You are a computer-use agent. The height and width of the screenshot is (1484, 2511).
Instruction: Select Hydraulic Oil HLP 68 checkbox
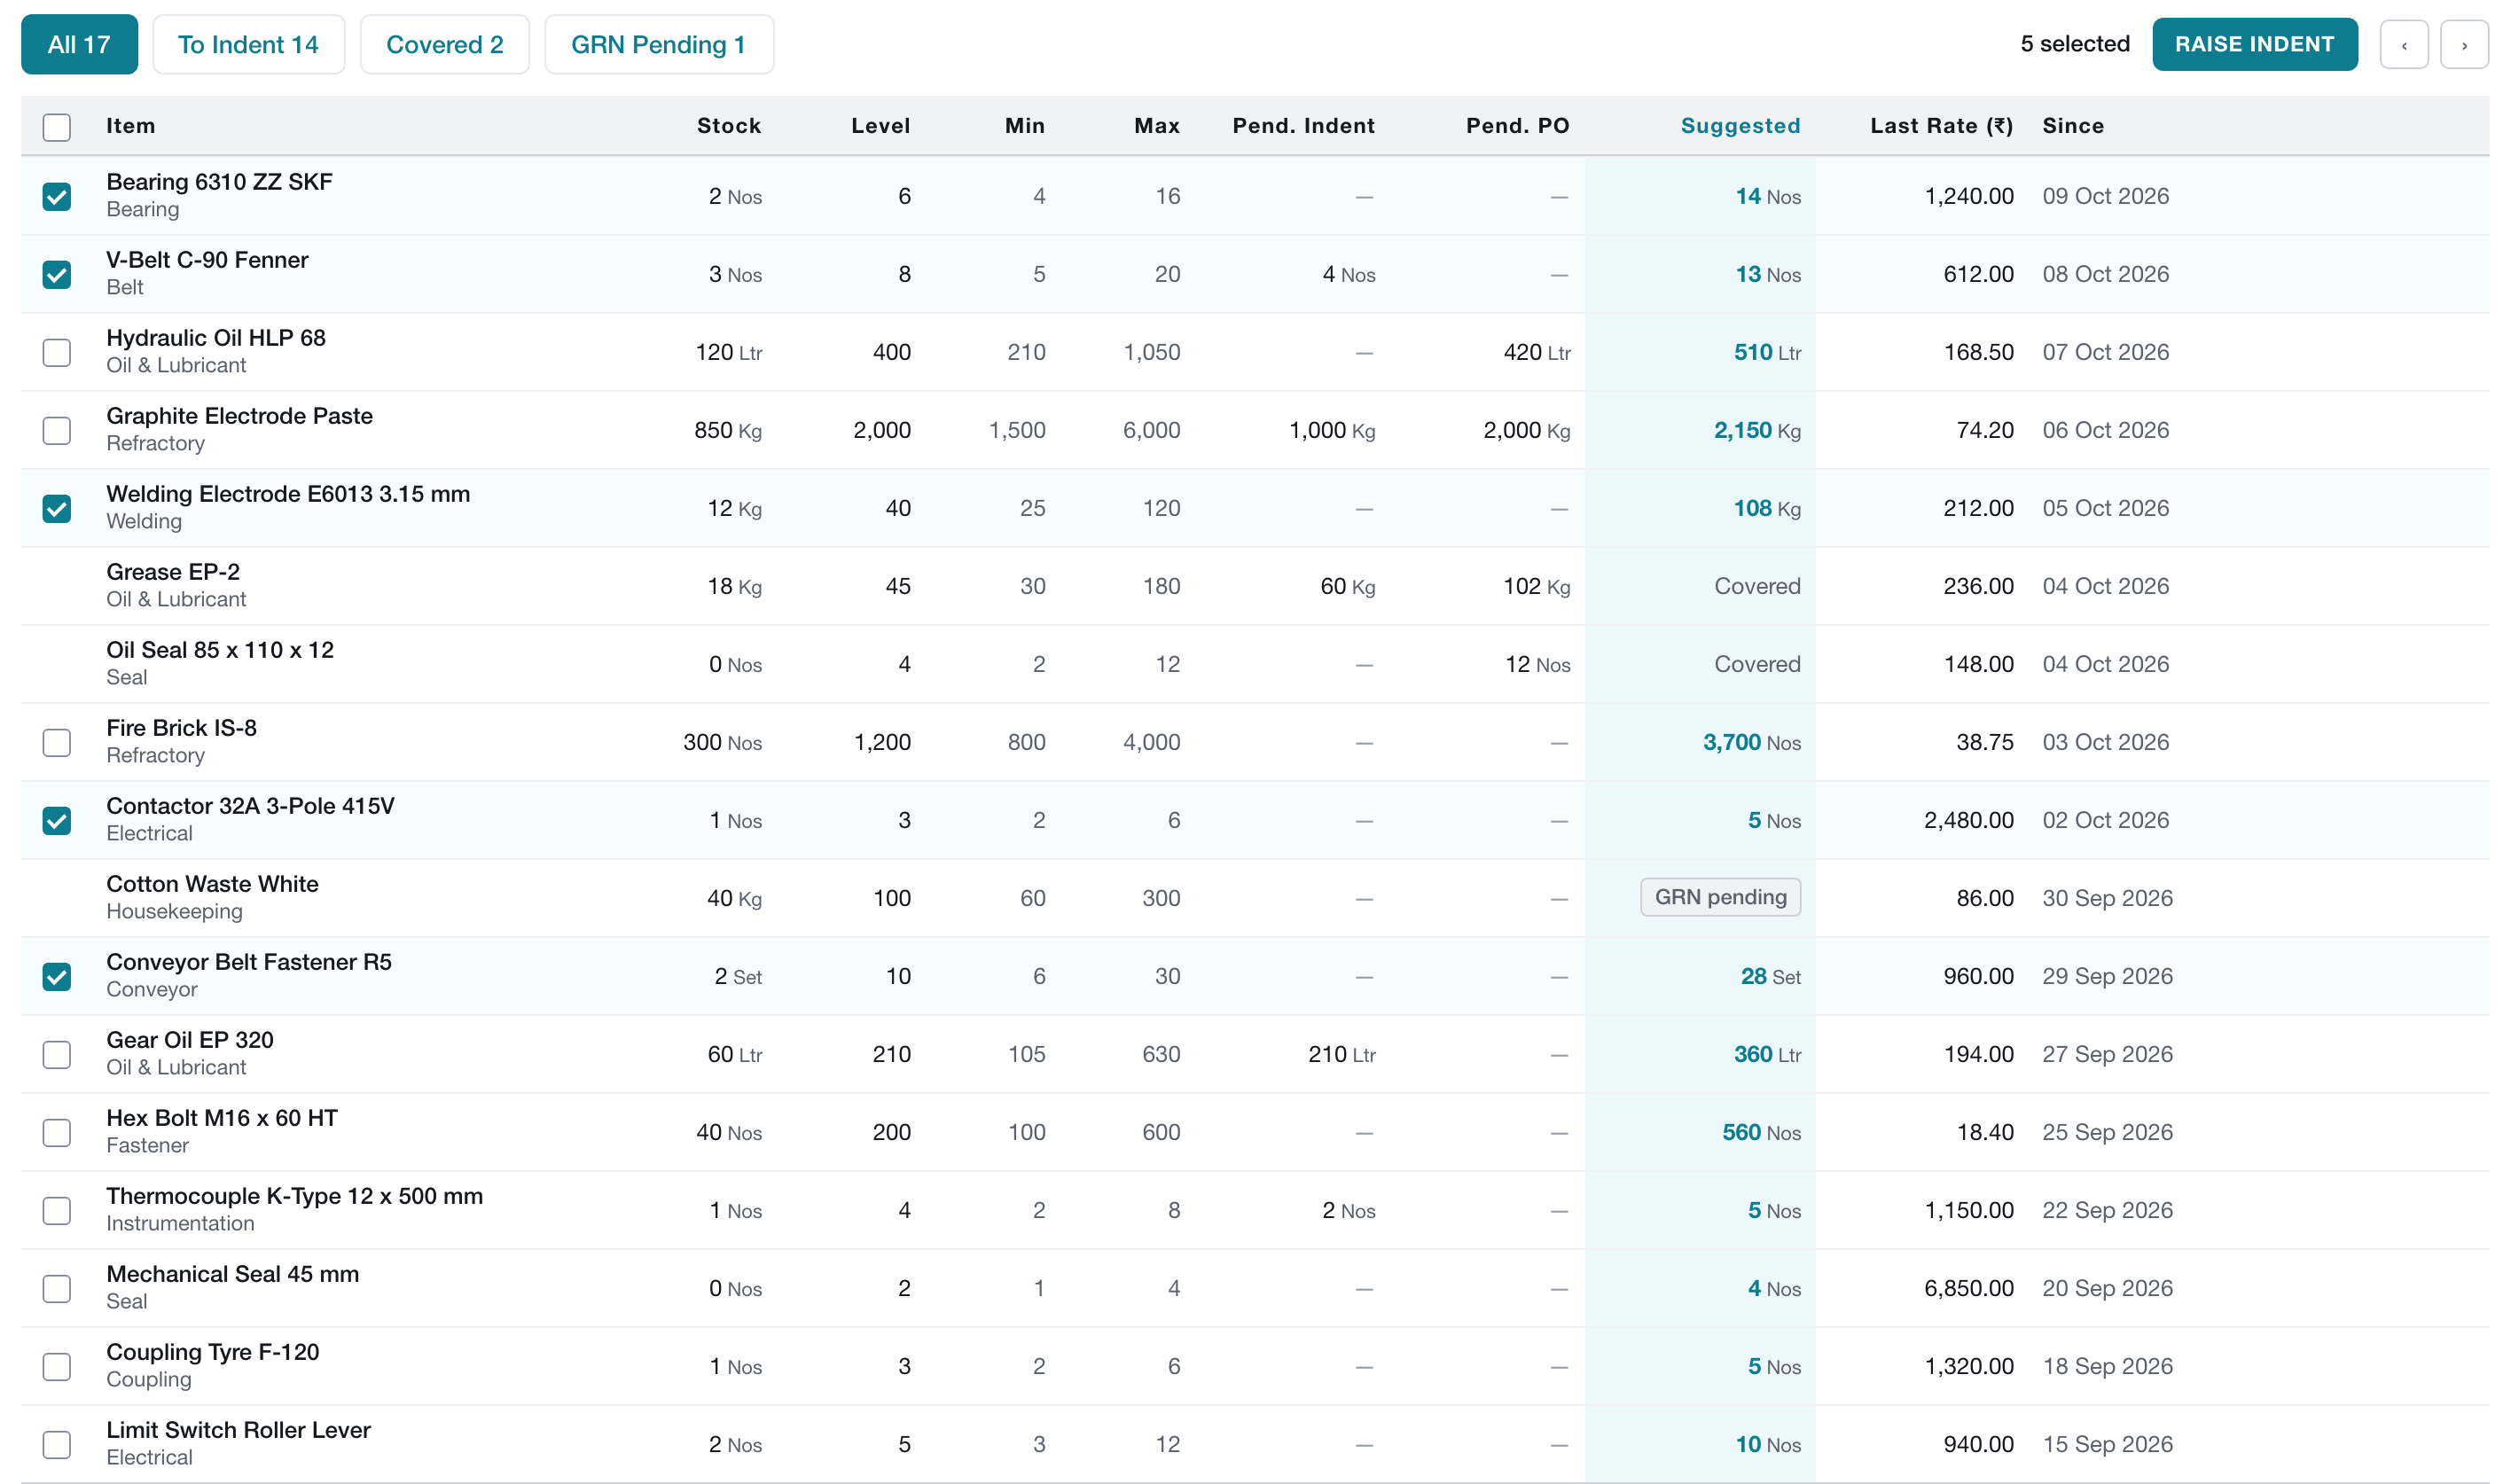coord(57,352)
